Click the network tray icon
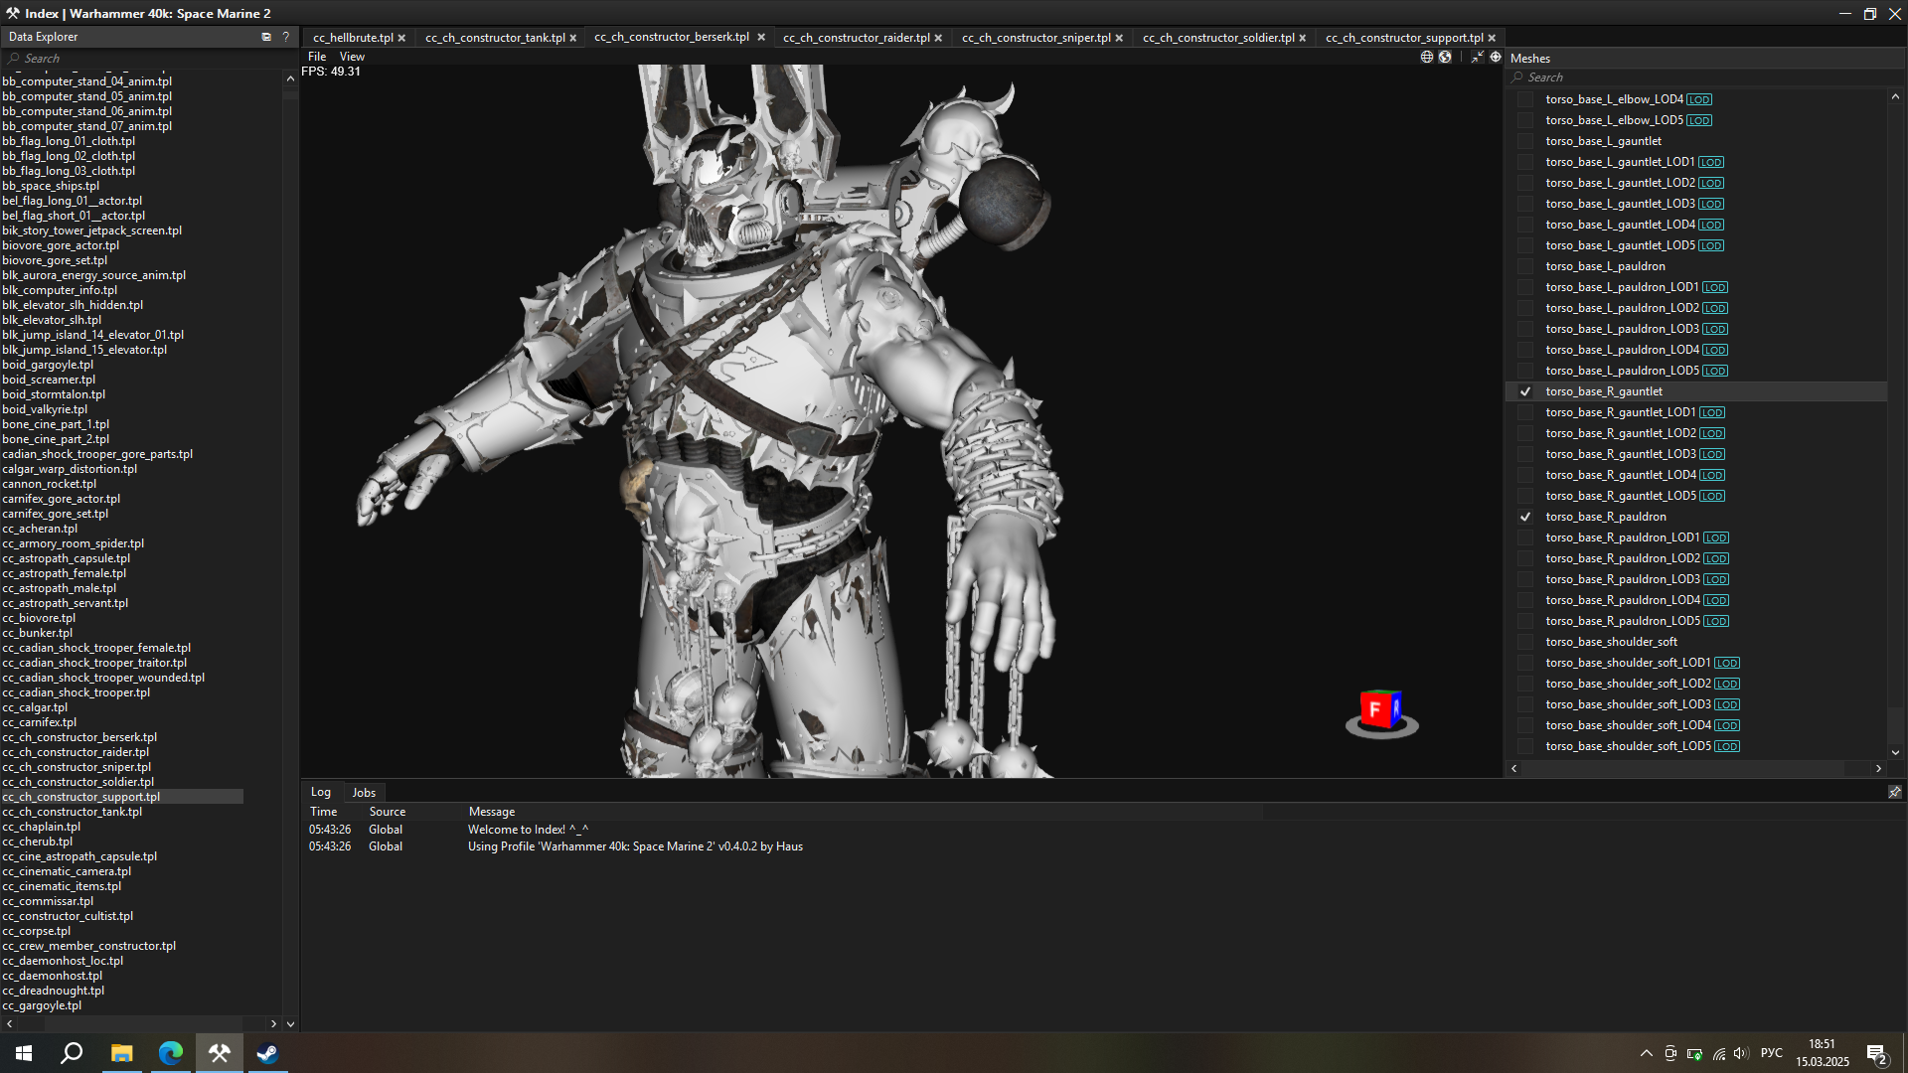Viewport: 1908px width, 1073px height. tap(1718, 1053)
